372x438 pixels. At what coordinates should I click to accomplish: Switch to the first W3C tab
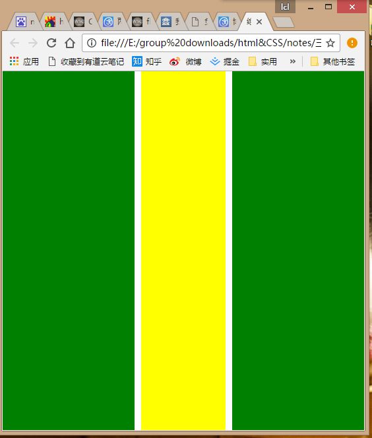[83, 22]
